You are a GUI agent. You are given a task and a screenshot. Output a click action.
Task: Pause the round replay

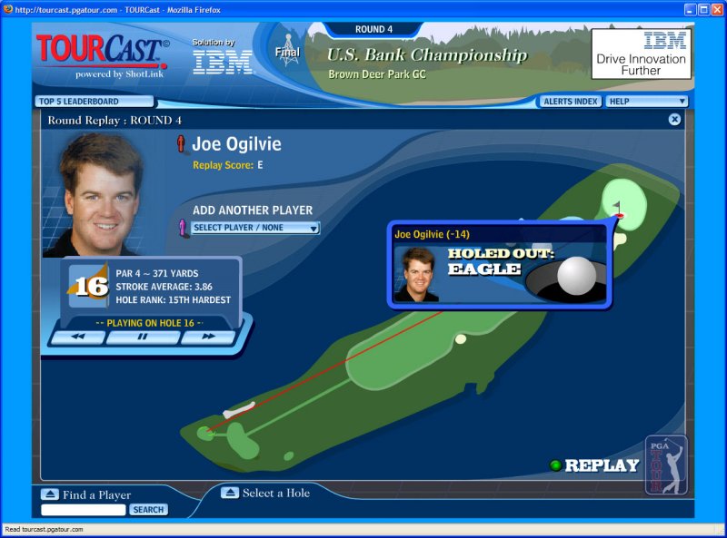click(143, 337)
